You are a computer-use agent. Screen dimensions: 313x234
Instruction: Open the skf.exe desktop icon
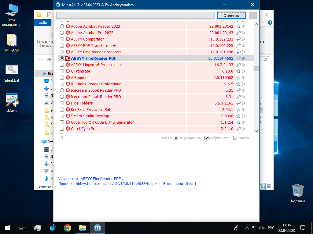(12, 103)
